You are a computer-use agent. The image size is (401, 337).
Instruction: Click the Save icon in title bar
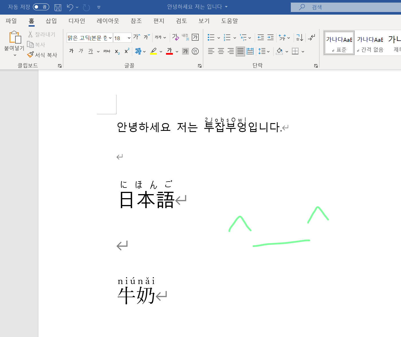click(x=58, y=7)
